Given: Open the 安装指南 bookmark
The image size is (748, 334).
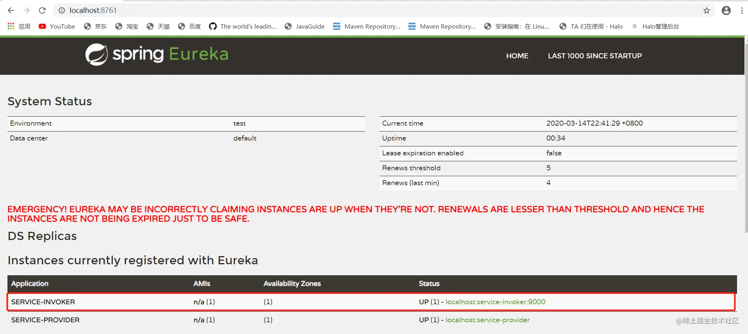Looking at the screenshot, I should 517,26.
